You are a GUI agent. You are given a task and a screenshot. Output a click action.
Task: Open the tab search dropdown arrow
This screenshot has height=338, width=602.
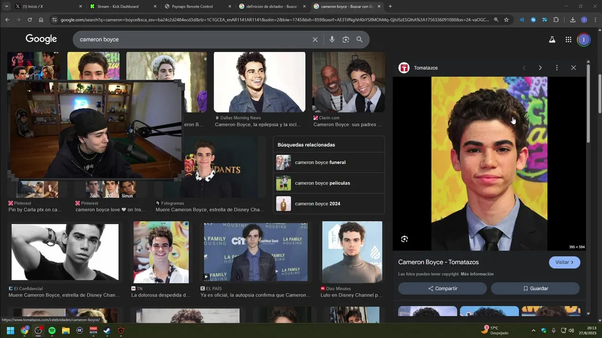[x=7, y=7]
